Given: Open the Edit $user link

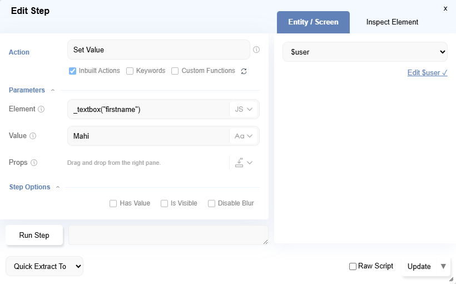Looking at the screenshot, I should pos(427,73).
